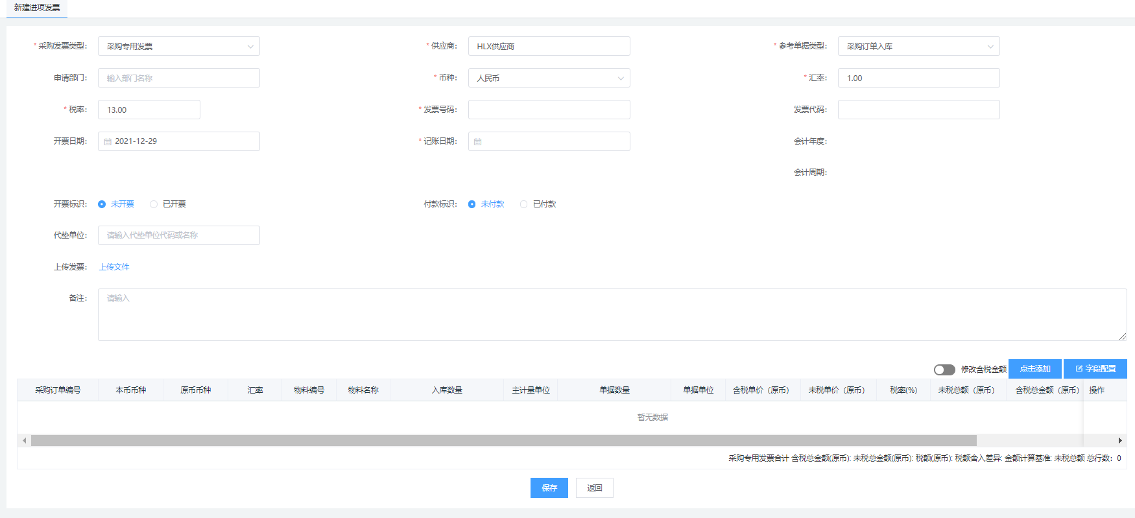Switch to the 新建进项发票 tab

click(37, 8)
